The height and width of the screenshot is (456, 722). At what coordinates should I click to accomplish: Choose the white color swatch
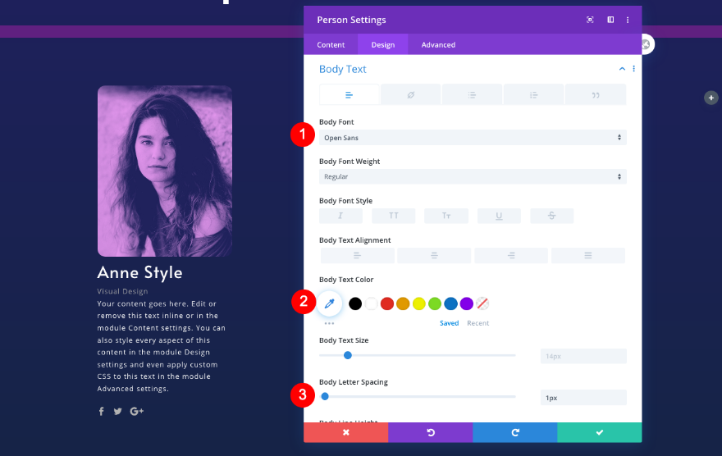(x=371, y=303)
